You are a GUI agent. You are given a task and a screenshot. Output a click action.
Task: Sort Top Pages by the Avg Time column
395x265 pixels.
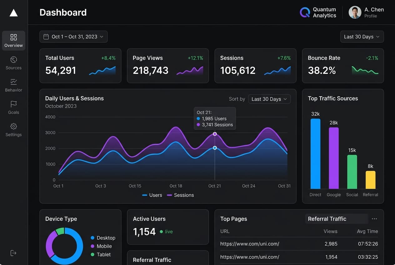click(x=367, y=231)
